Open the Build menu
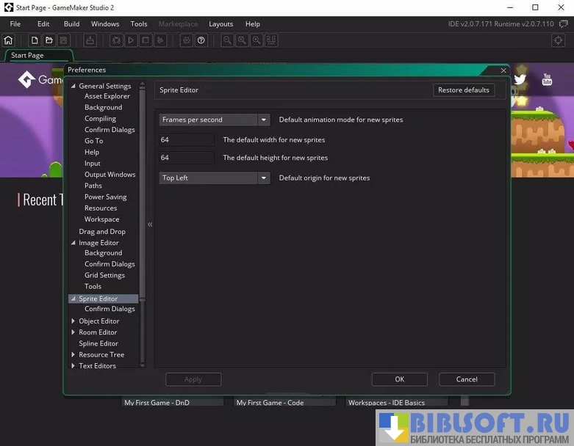Viewport: 574px width, 446px height. [71, 24]
